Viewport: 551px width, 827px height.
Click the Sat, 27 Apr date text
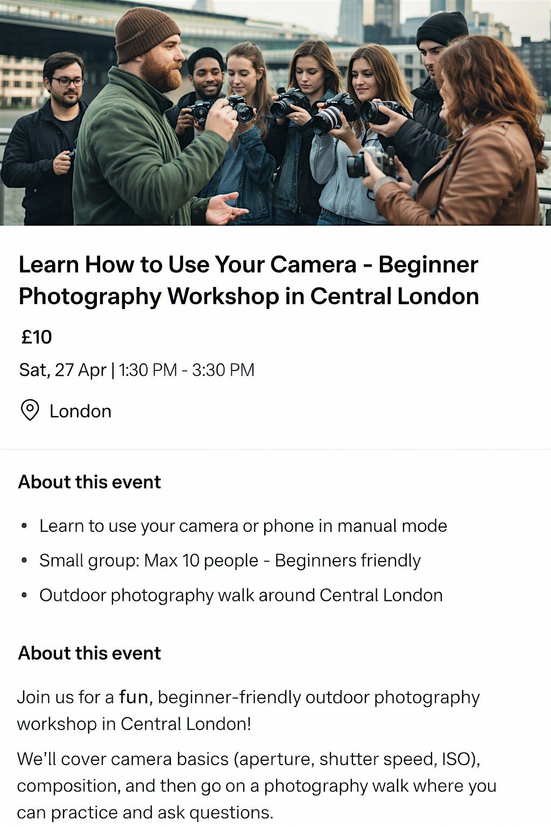click(x=62, y=370)
